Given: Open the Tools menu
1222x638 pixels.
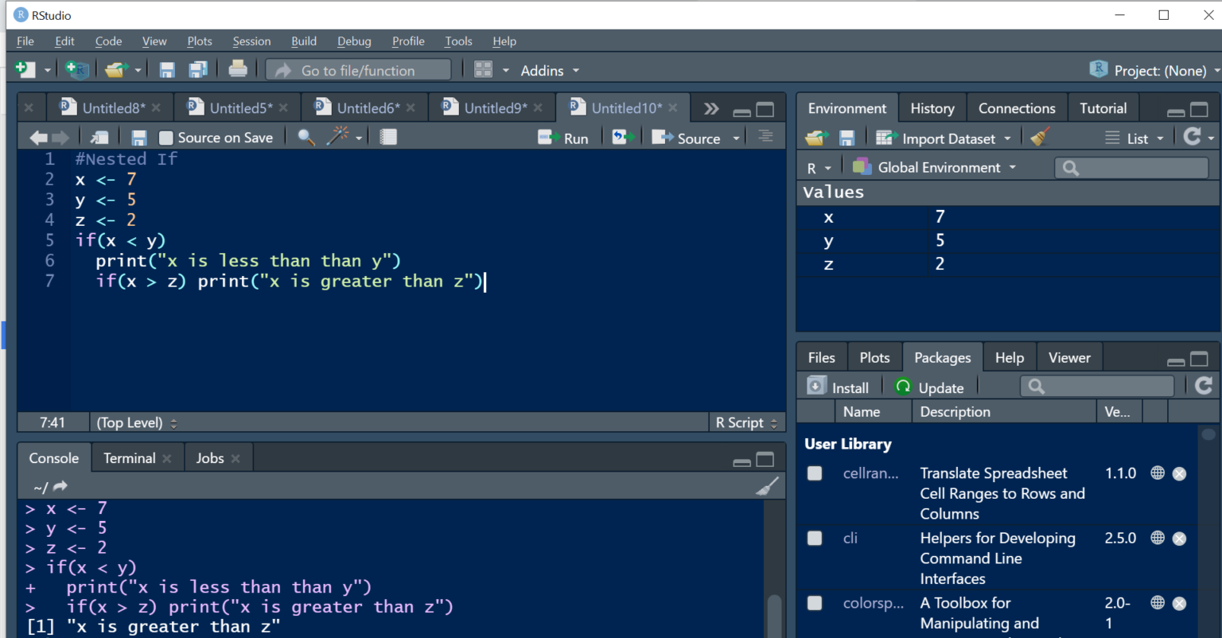Looking at the screenshot, I should (x=458, y=41).
